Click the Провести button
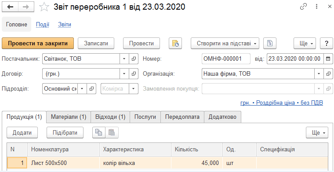Viewport: 334px width, 172px height. point(142,44)
